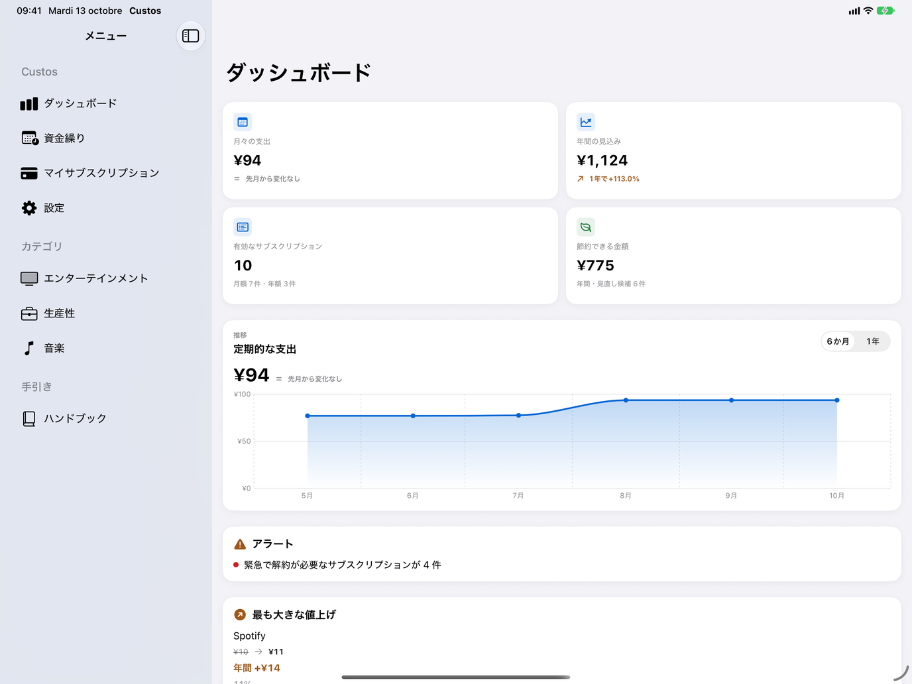The height and width of the screenshot is (684, 912).
Task: Click the 10月 data point on chart
Action: [x=837, y=400]
